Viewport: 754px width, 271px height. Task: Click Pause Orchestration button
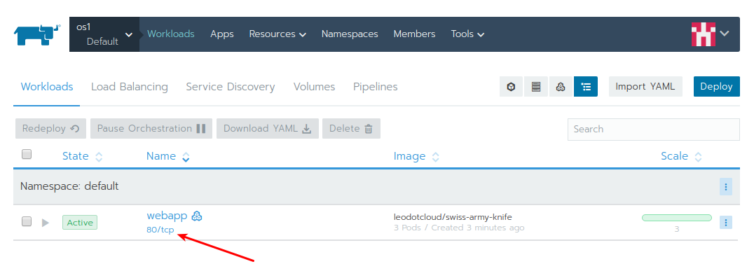(x=151, y=129)
